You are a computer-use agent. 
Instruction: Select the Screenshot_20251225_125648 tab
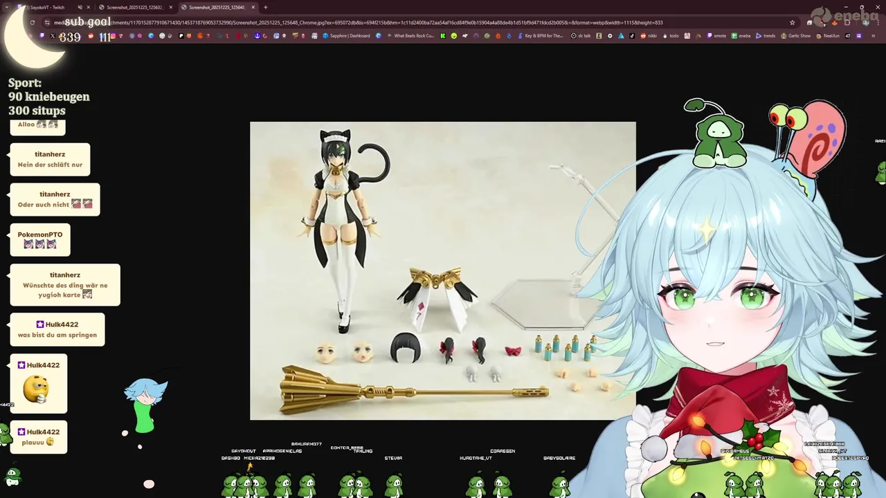point(218,7)
